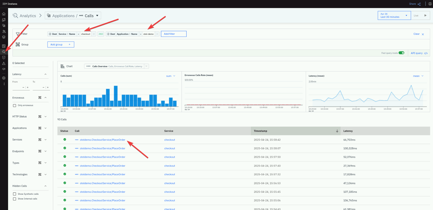Viewport: 433px width, 210px height.
Task: Click group-by icon next to Applications
Action: [40, 128]
